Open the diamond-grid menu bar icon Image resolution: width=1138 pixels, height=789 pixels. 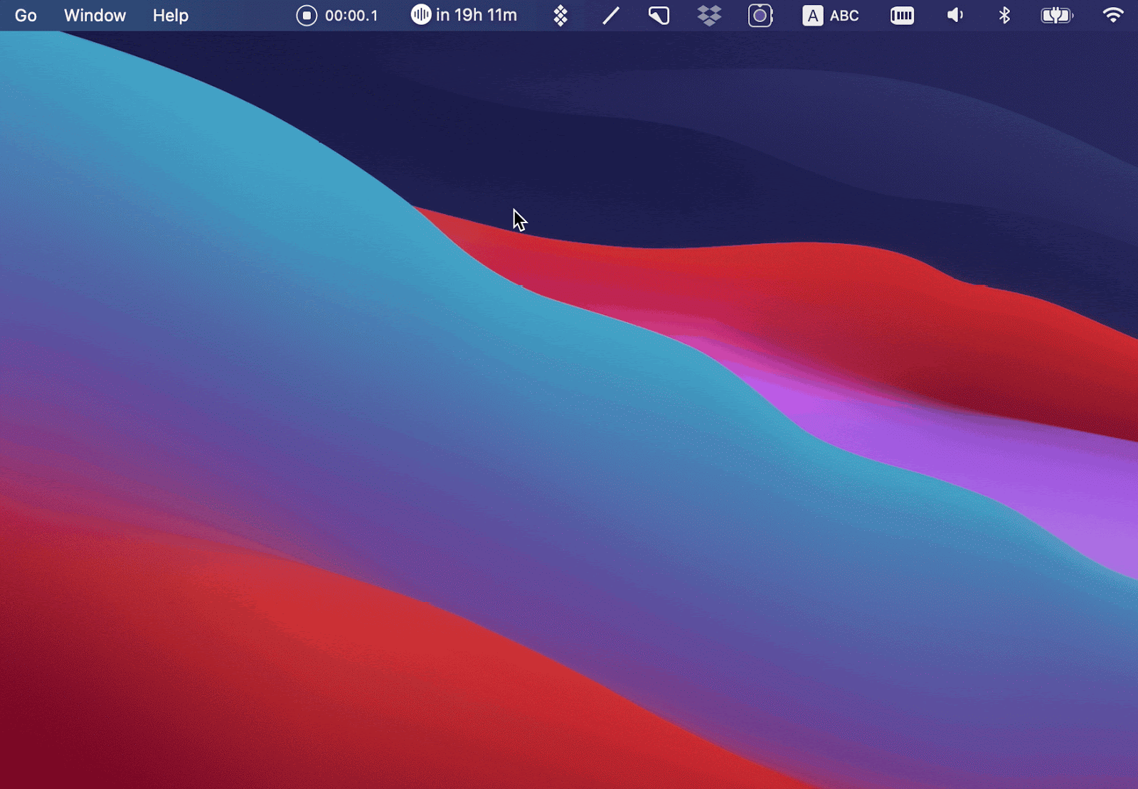pos(560,16)
